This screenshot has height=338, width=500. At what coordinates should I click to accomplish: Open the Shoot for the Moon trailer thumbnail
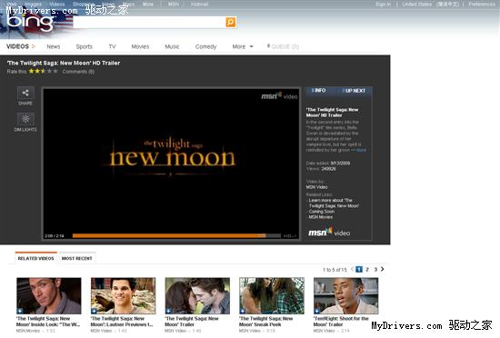click(346, 295)
